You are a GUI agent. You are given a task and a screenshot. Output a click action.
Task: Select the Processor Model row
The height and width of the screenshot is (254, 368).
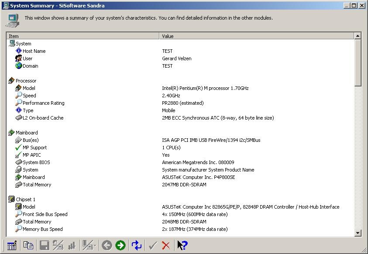point(180,88)
